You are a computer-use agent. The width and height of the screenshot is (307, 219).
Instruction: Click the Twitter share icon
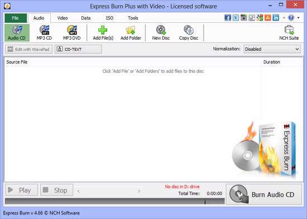[236, 18]
